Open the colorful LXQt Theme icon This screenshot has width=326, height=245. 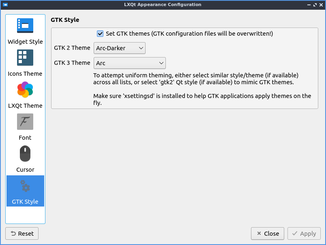(25, 89)
